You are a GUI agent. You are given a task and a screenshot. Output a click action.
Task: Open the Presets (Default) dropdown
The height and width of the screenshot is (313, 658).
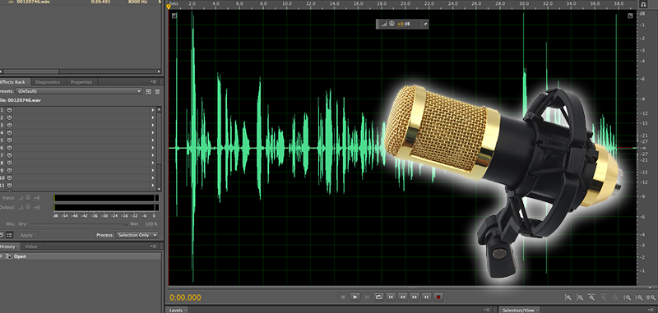[x=79, y=91]
